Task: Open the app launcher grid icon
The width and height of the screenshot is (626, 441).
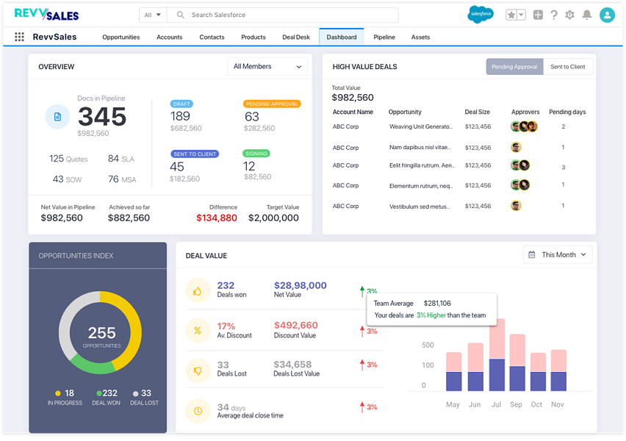Action: [19, 37]
